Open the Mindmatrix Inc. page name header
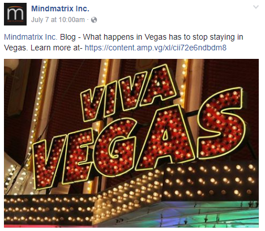 [x=60, y=8]
